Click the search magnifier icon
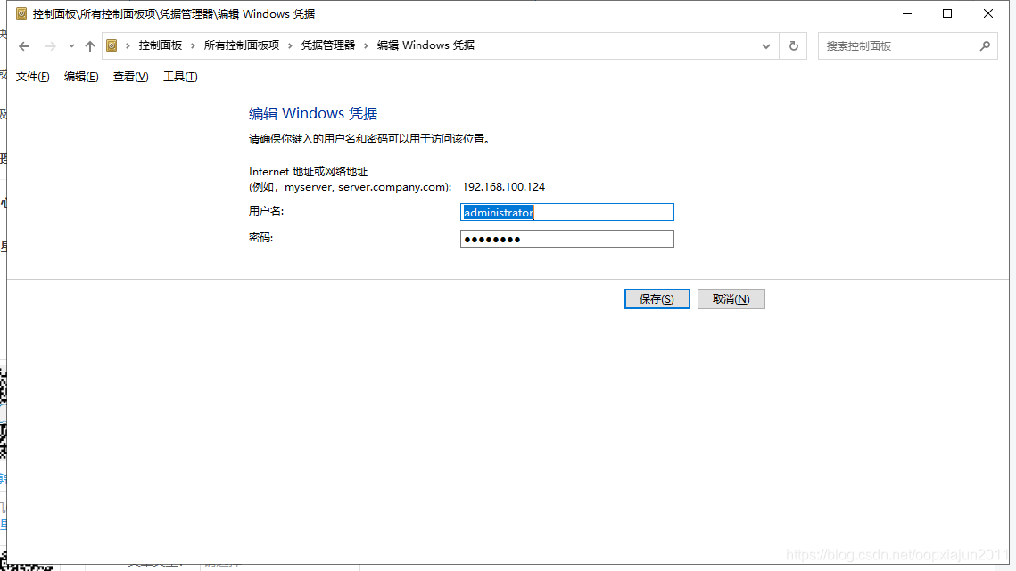 (985, 46)
